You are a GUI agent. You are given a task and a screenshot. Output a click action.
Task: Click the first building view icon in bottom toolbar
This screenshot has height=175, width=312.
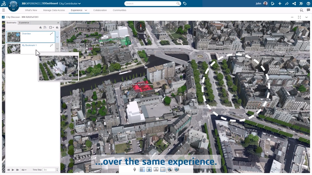coord(170,169)
